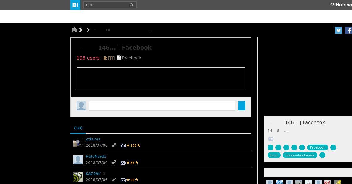This screenshot has width=352, height=184.
Task: Add a star to HatoNarde's comment
Action: (x=123, y=163)
